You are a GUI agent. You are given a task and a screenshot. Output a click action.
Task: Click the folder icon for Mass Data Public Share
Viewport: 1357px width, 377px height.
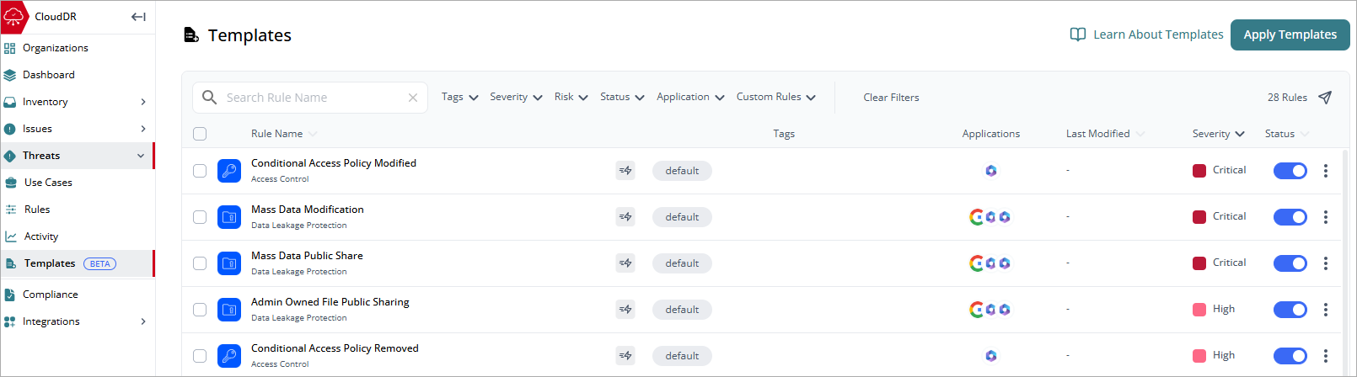point(229,263)
